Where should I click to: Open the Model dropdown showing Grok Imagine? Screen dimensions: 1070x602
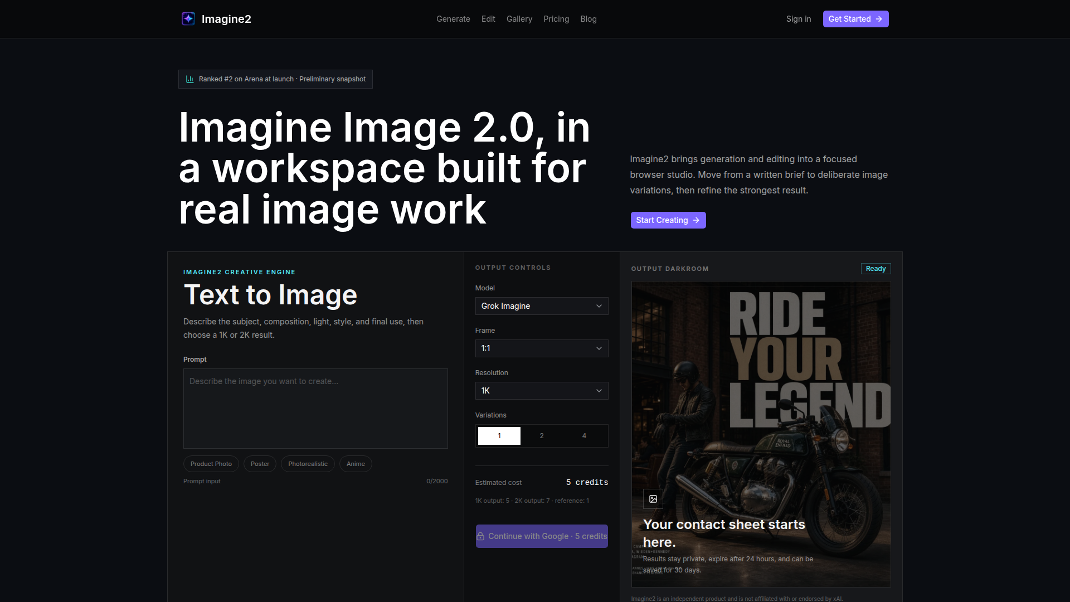coord(542,306)
